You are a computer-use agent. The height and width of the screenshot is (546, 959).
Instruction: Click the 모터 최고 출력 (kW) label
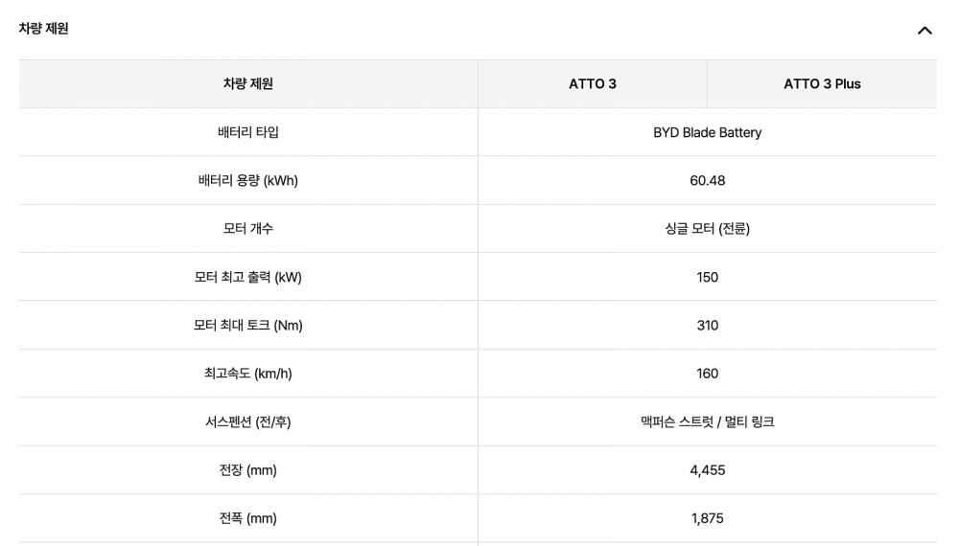[248, 278]
